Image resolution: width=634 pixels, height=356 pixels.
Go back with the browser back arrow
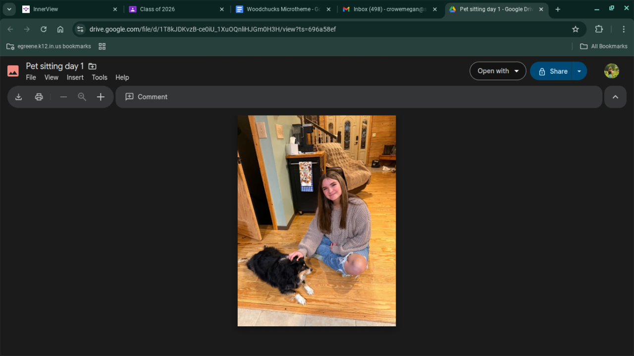click(x=10, y=29)
